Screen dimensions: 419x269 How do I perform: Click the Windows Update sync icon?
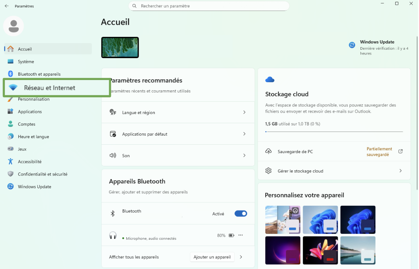pyautogui.click(x=352, y=45)
